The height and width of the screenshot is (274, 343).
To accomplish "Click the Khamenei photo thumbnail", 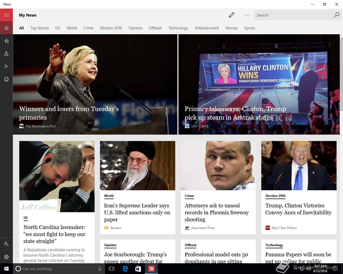I will tap(137, 166).
